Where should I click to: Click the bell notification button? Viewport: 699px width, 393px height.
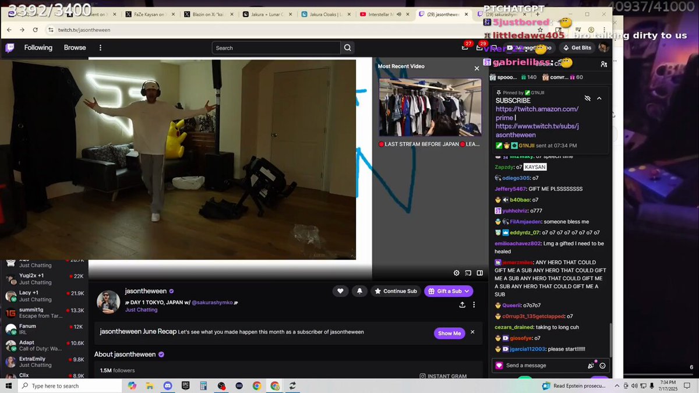(x=359, y=291)
